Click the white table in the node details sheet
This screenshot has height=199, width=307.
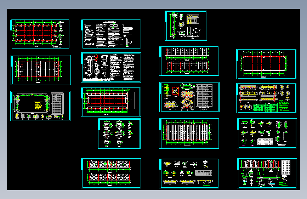coord(265,142)
